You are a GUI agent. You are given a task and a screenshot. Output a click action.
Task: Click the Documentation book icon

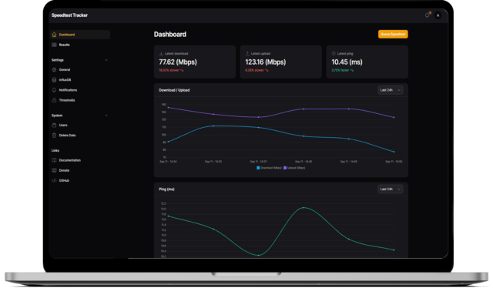point(54,160)
